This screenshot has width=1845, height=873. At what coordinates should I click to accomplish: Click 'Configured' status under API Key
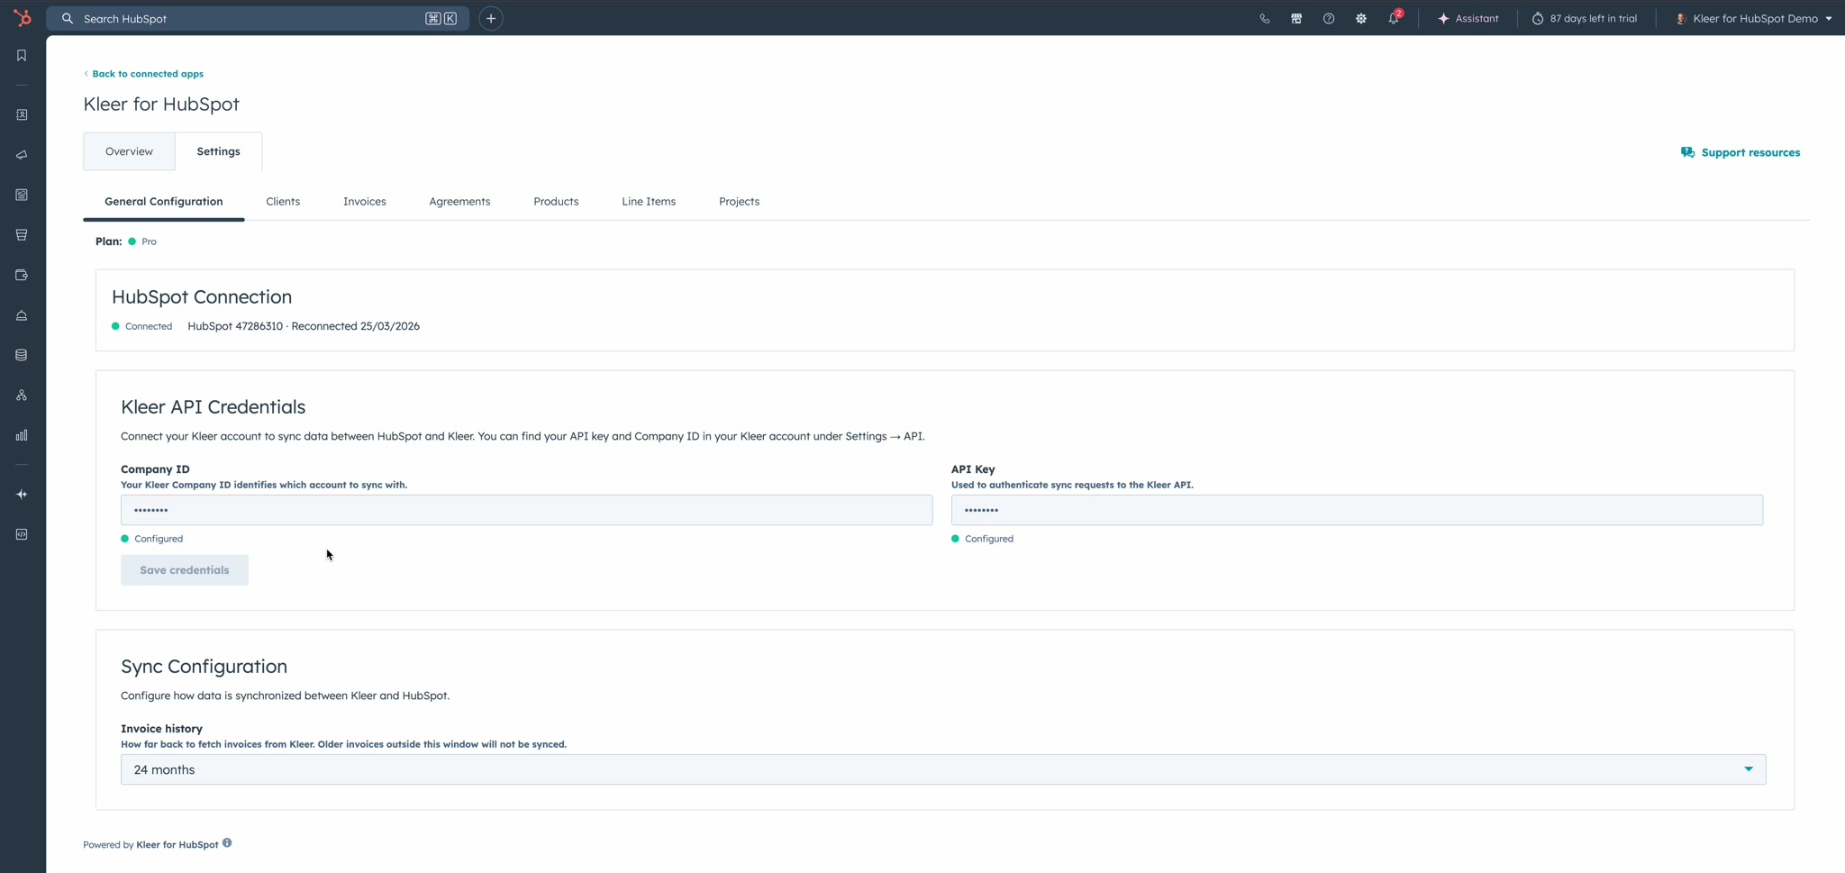point(989,539)
